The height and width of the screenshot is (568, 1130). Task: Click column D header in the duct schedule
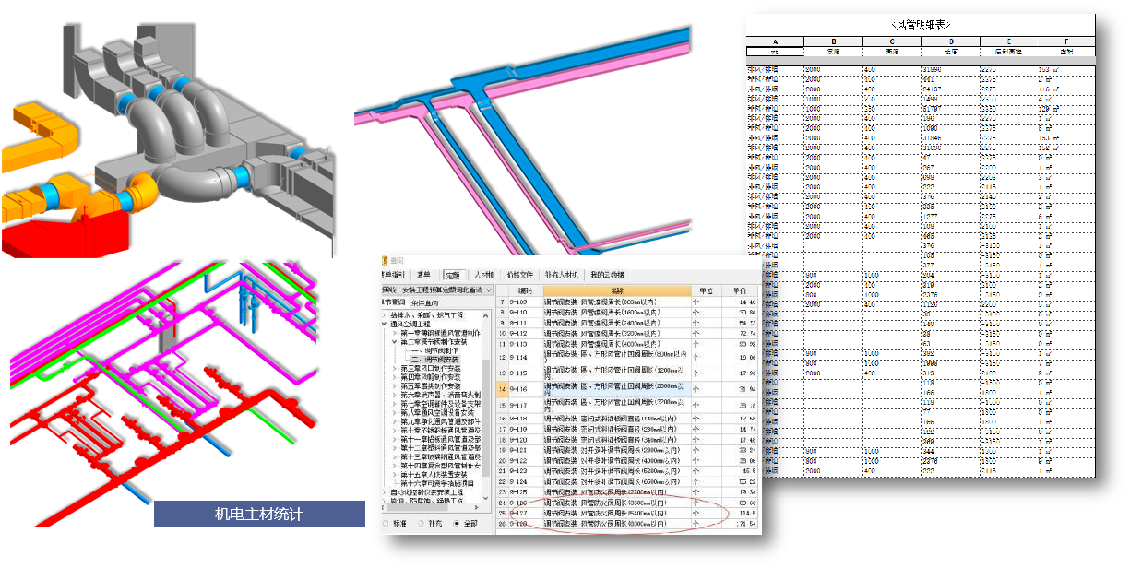pyautogui.click(x=950, y=41)
